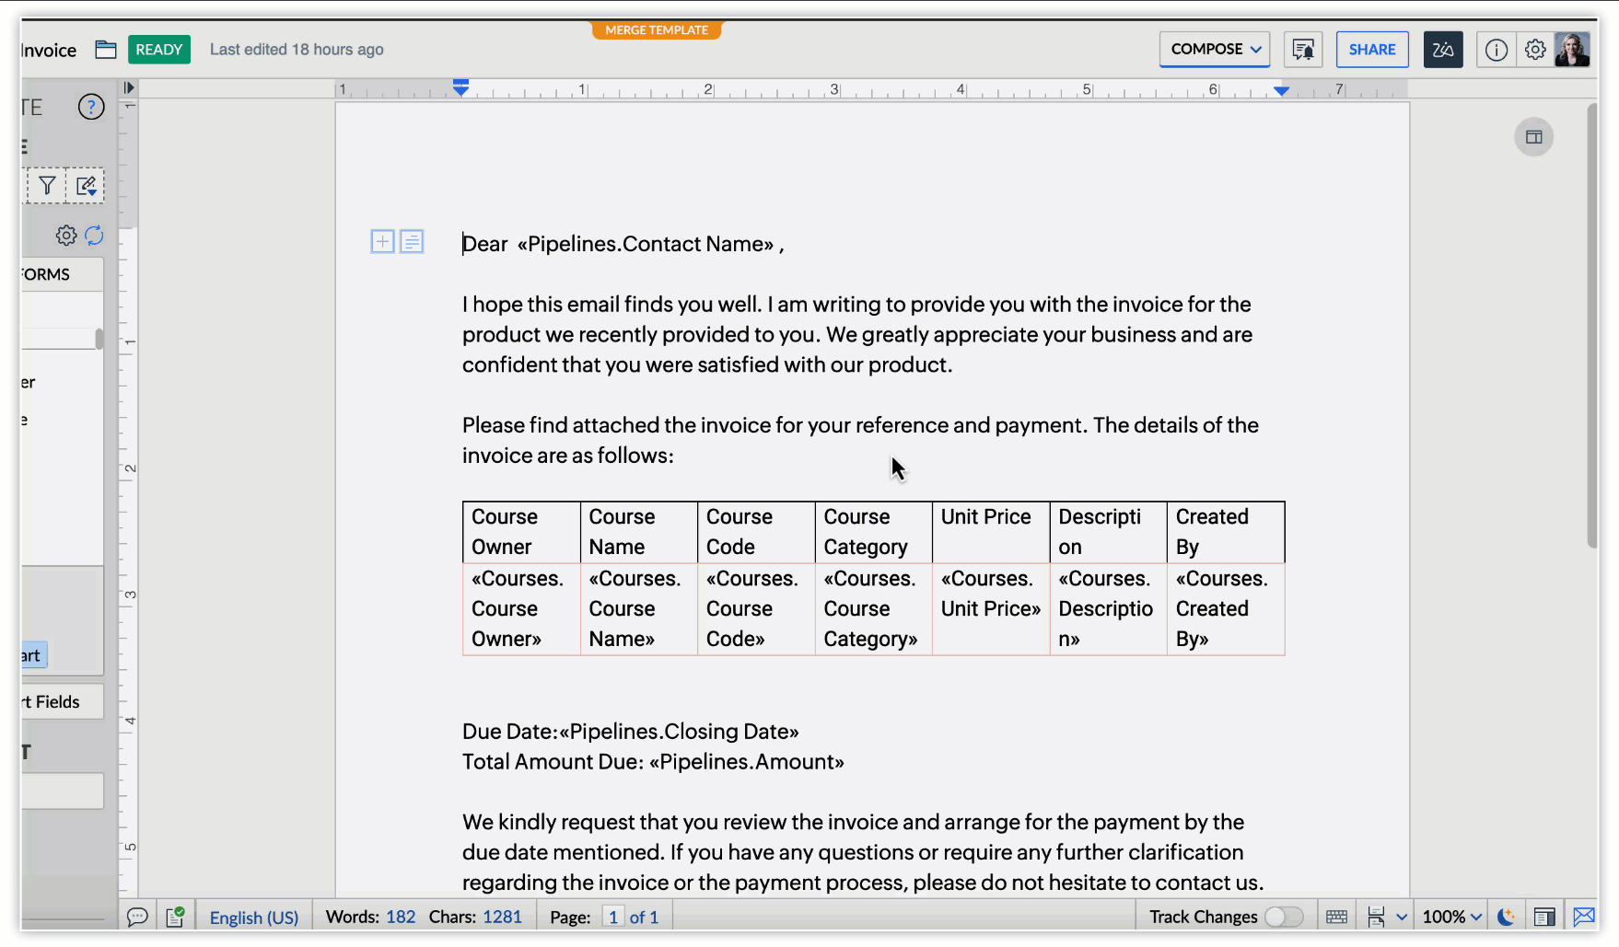
Task: Open the gear icon in the side panel
Action: (66, 236)
